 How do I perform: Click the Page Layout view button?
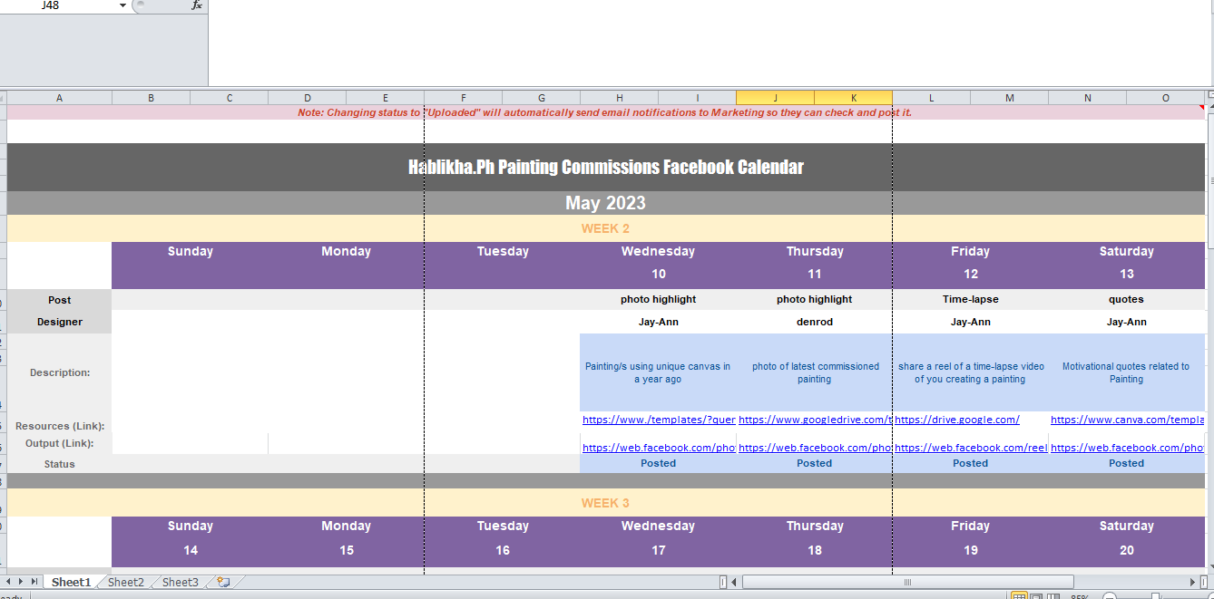1036,597
